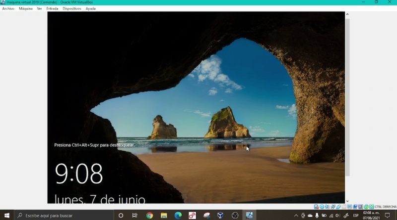Screen dimensions: 397x220
Task: Click the audio indicator in VirtualBox status bar
Action: [x=327, y=207]
